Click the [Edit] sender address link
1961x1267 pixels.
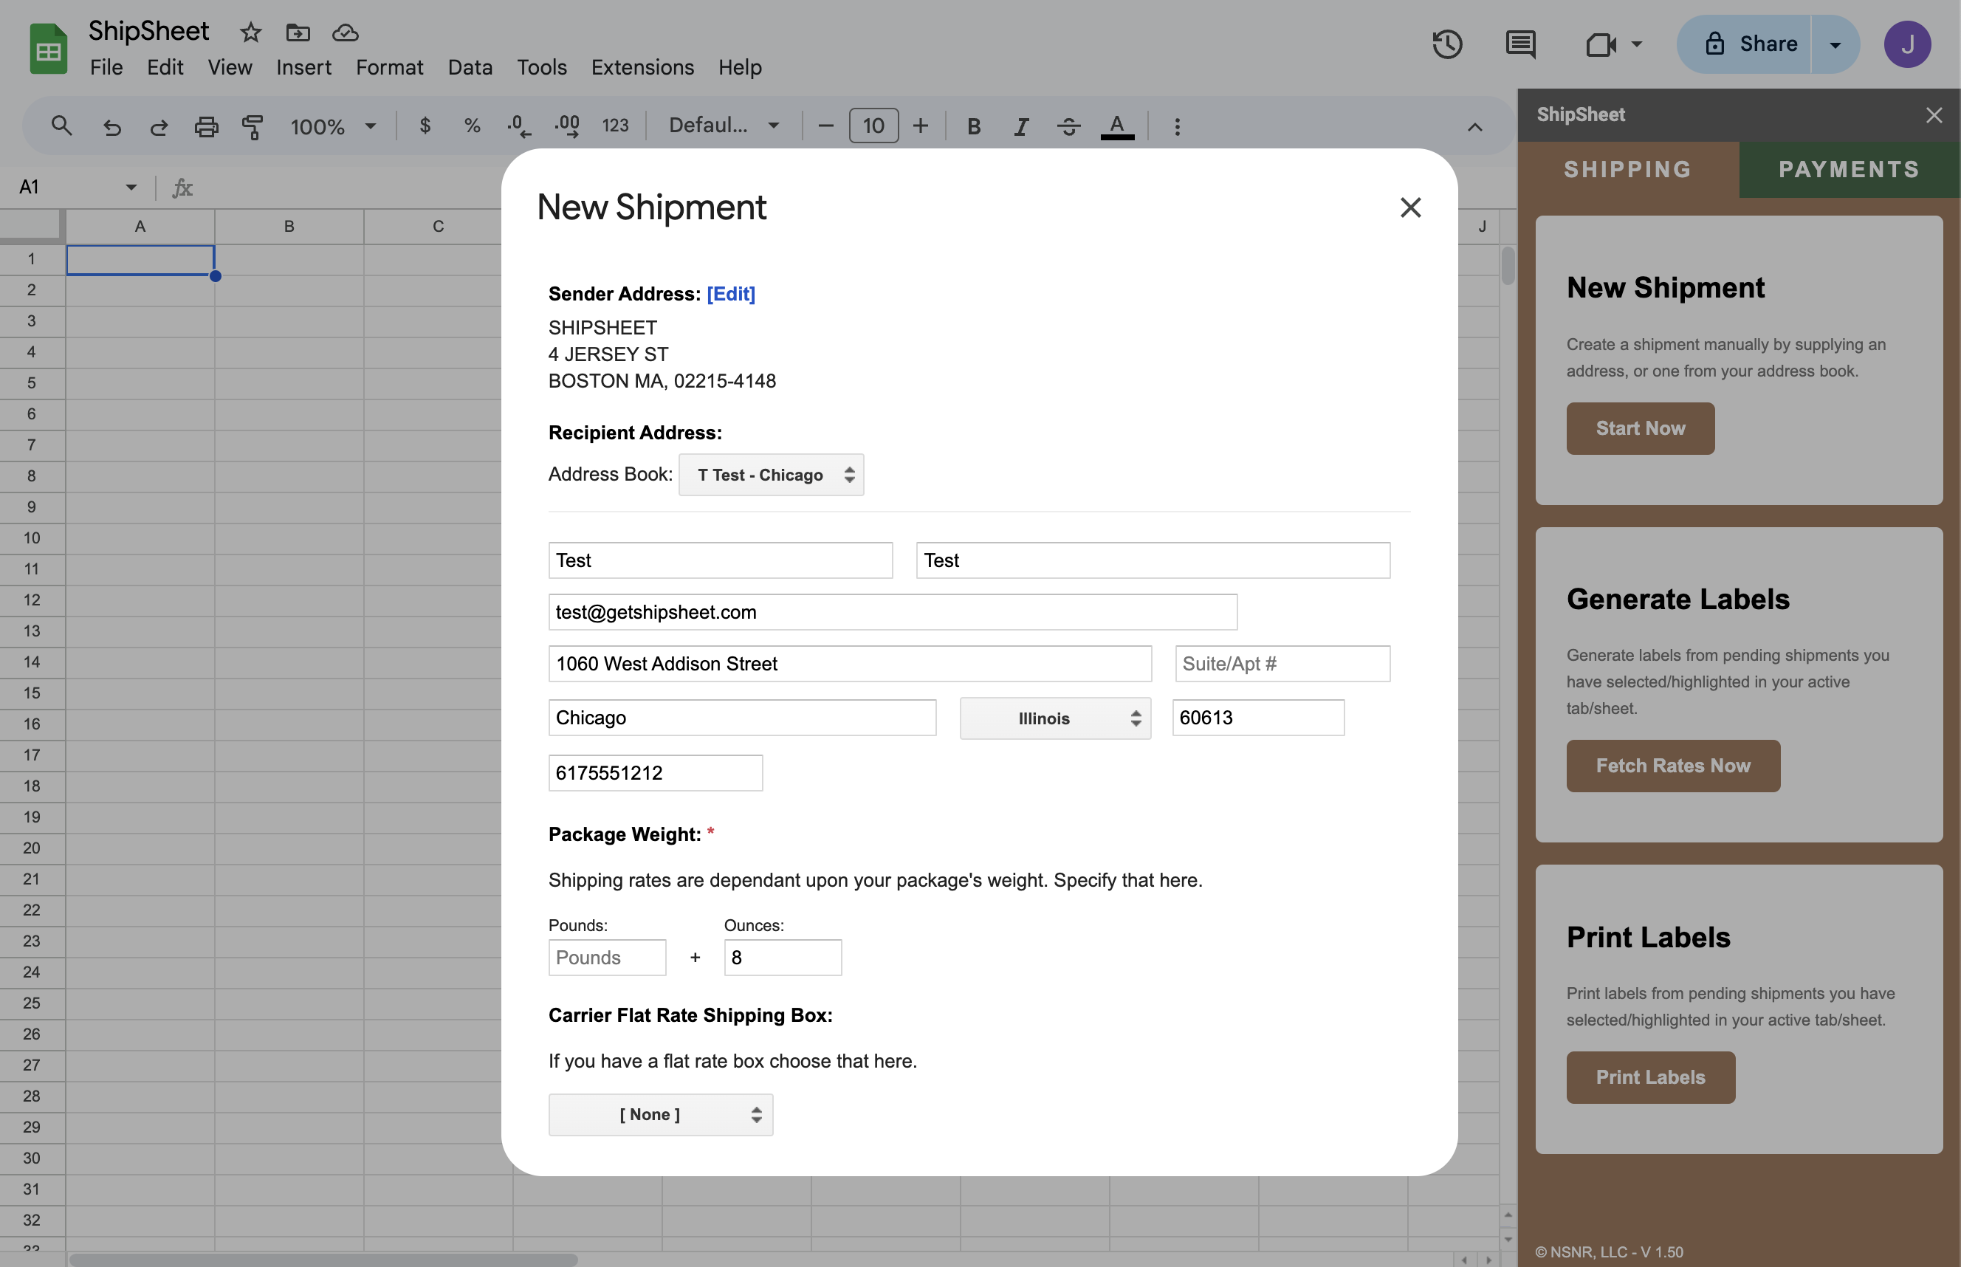[x=730, y=294]
